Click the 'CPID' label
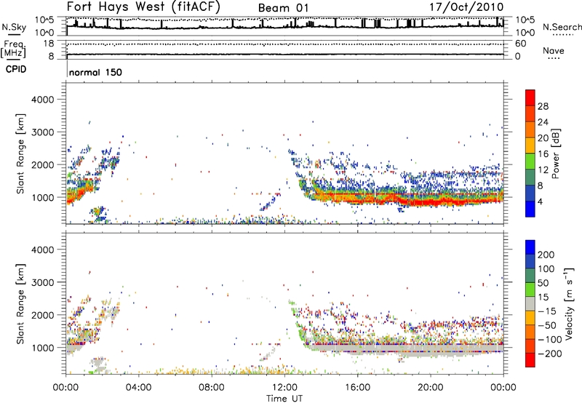The image size is (582, 403). tap(16, 69)
